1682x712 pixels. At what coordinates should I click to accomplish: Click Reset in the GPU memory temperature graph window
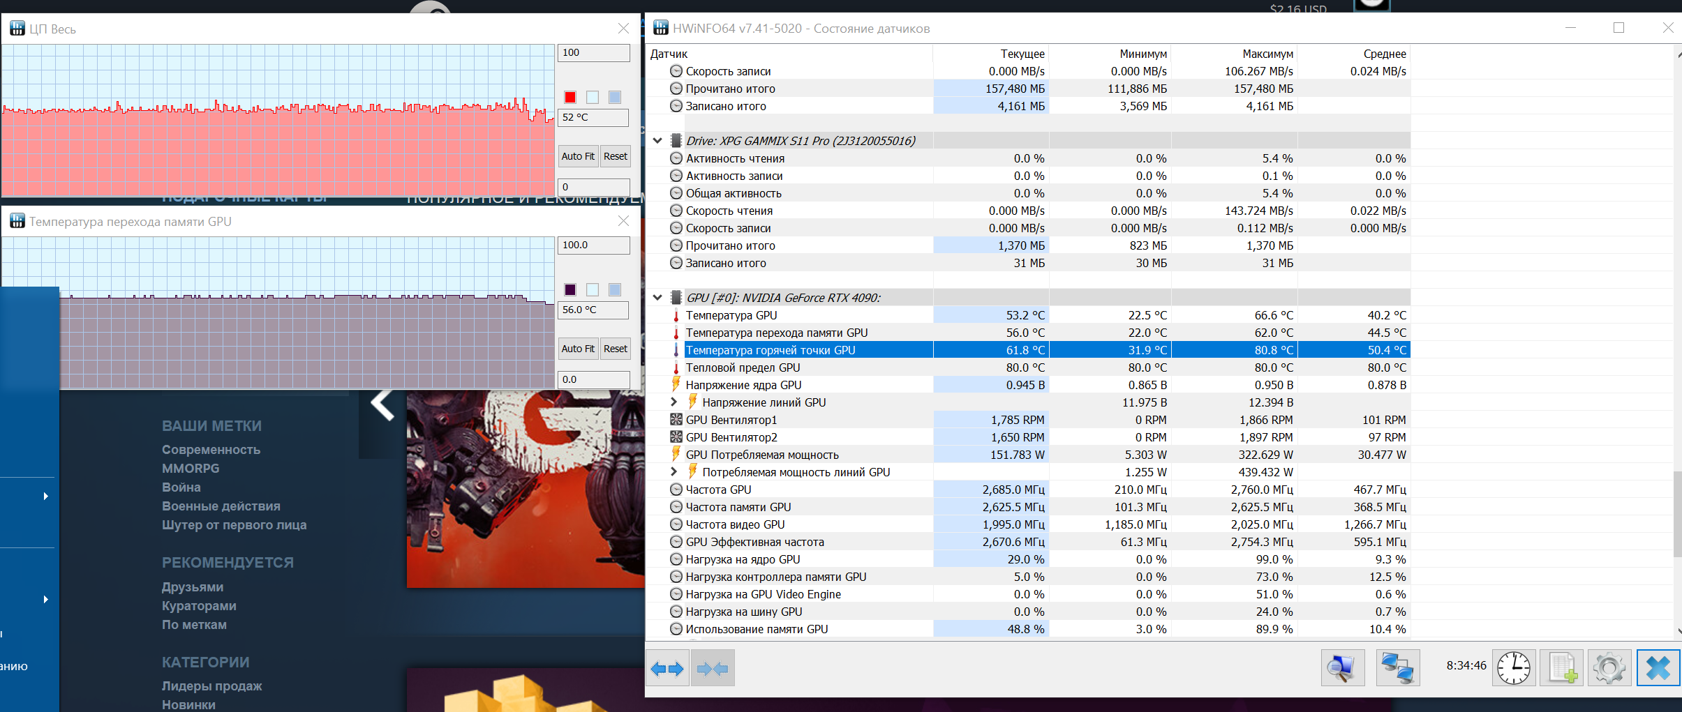[x=616, y=349]
